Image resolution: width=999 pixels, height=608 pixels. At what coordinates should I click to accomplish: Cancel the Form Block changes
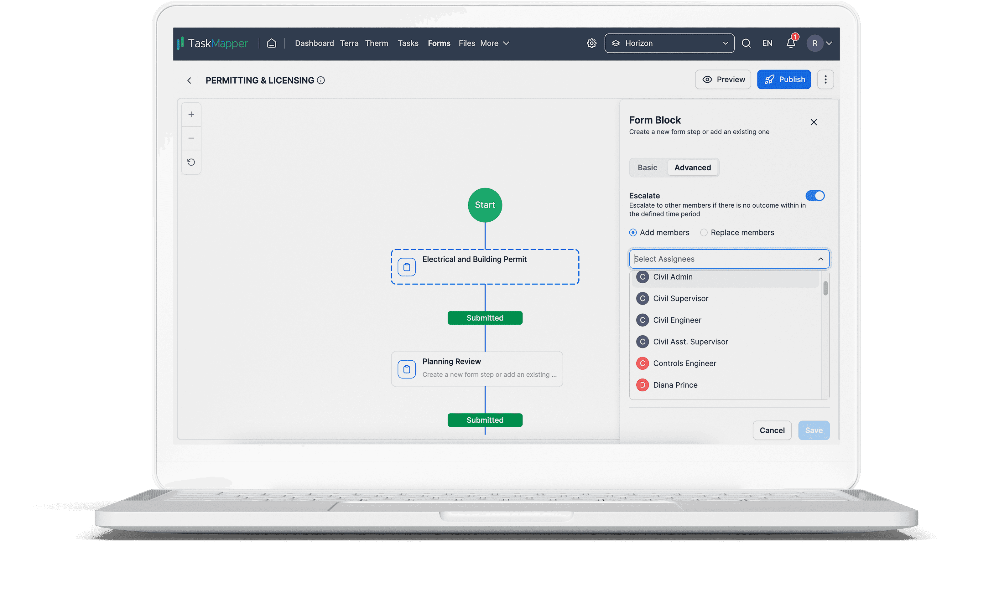[x=772, y=430]
